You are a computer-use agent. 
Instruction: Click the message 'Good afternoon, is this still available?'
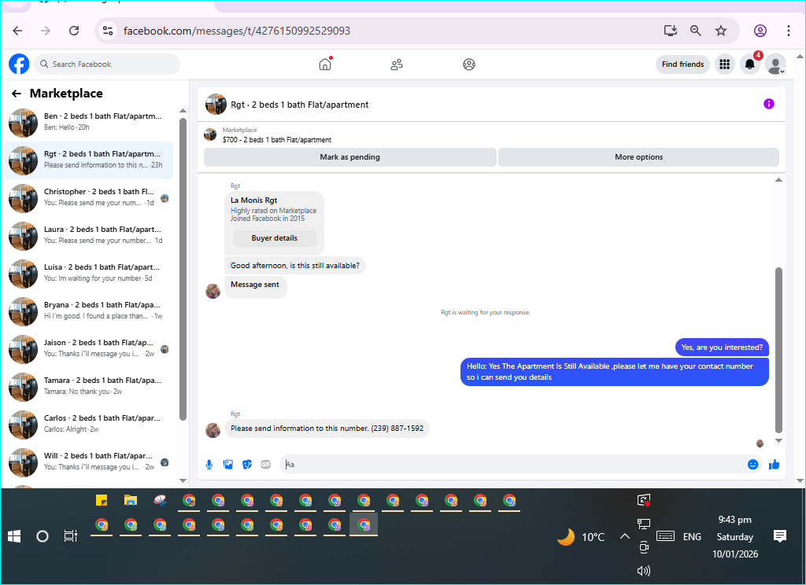coord(295,266)
